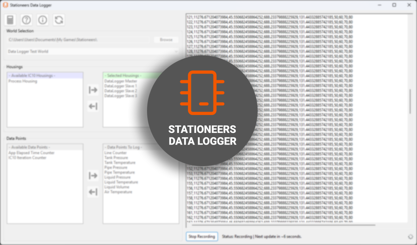Click the Browse button
This screenshot has width=417, height=245.
pyautogui.click(x=166, y=40)
